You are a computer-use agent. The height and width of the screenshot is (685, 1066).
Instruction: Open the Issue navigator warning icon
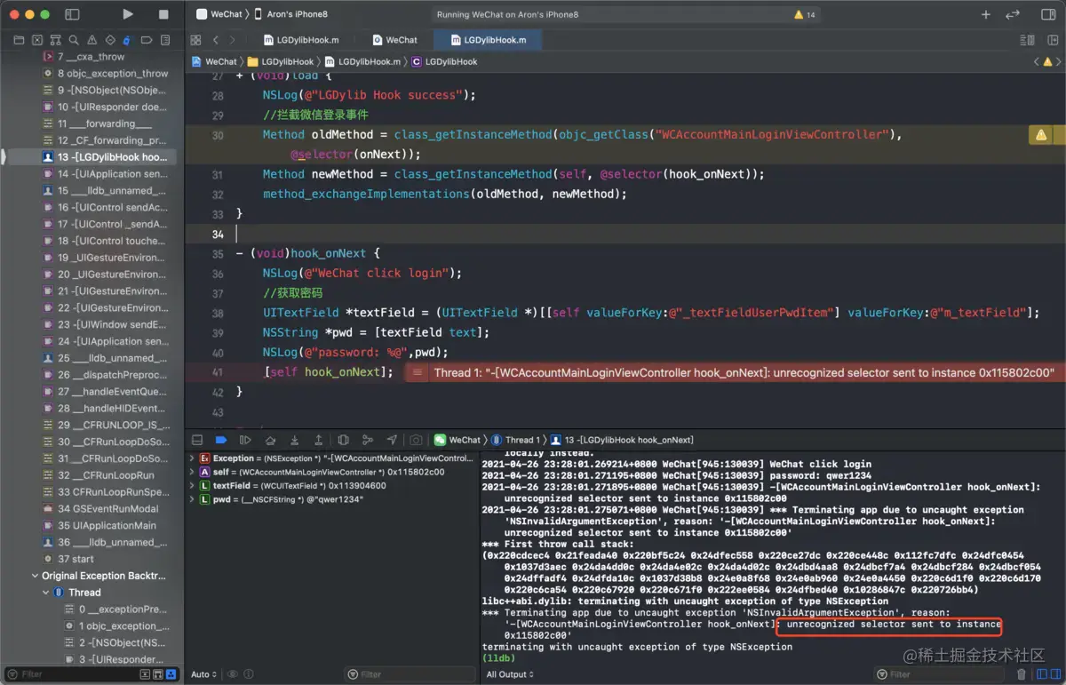pos(91,40)
